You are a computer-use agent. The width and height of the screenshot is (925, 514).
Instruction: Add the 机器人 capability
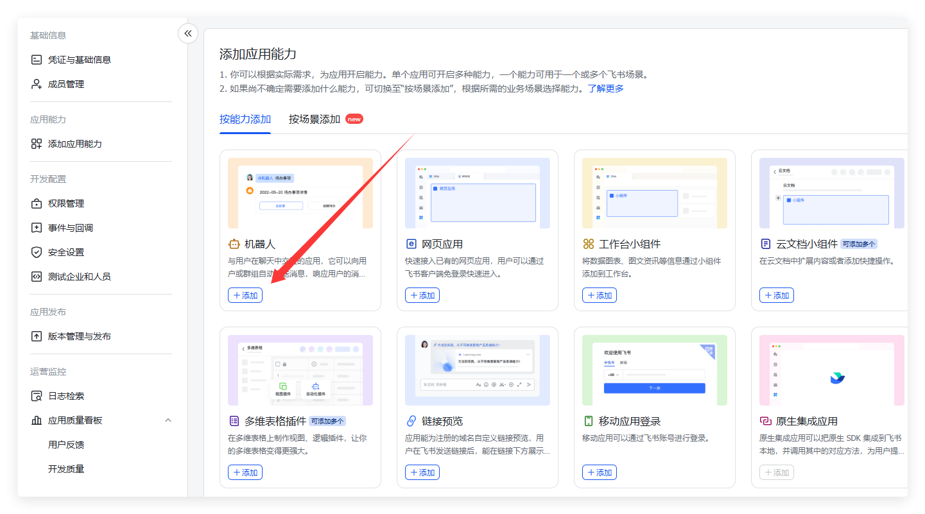click(x=245, y=295)
